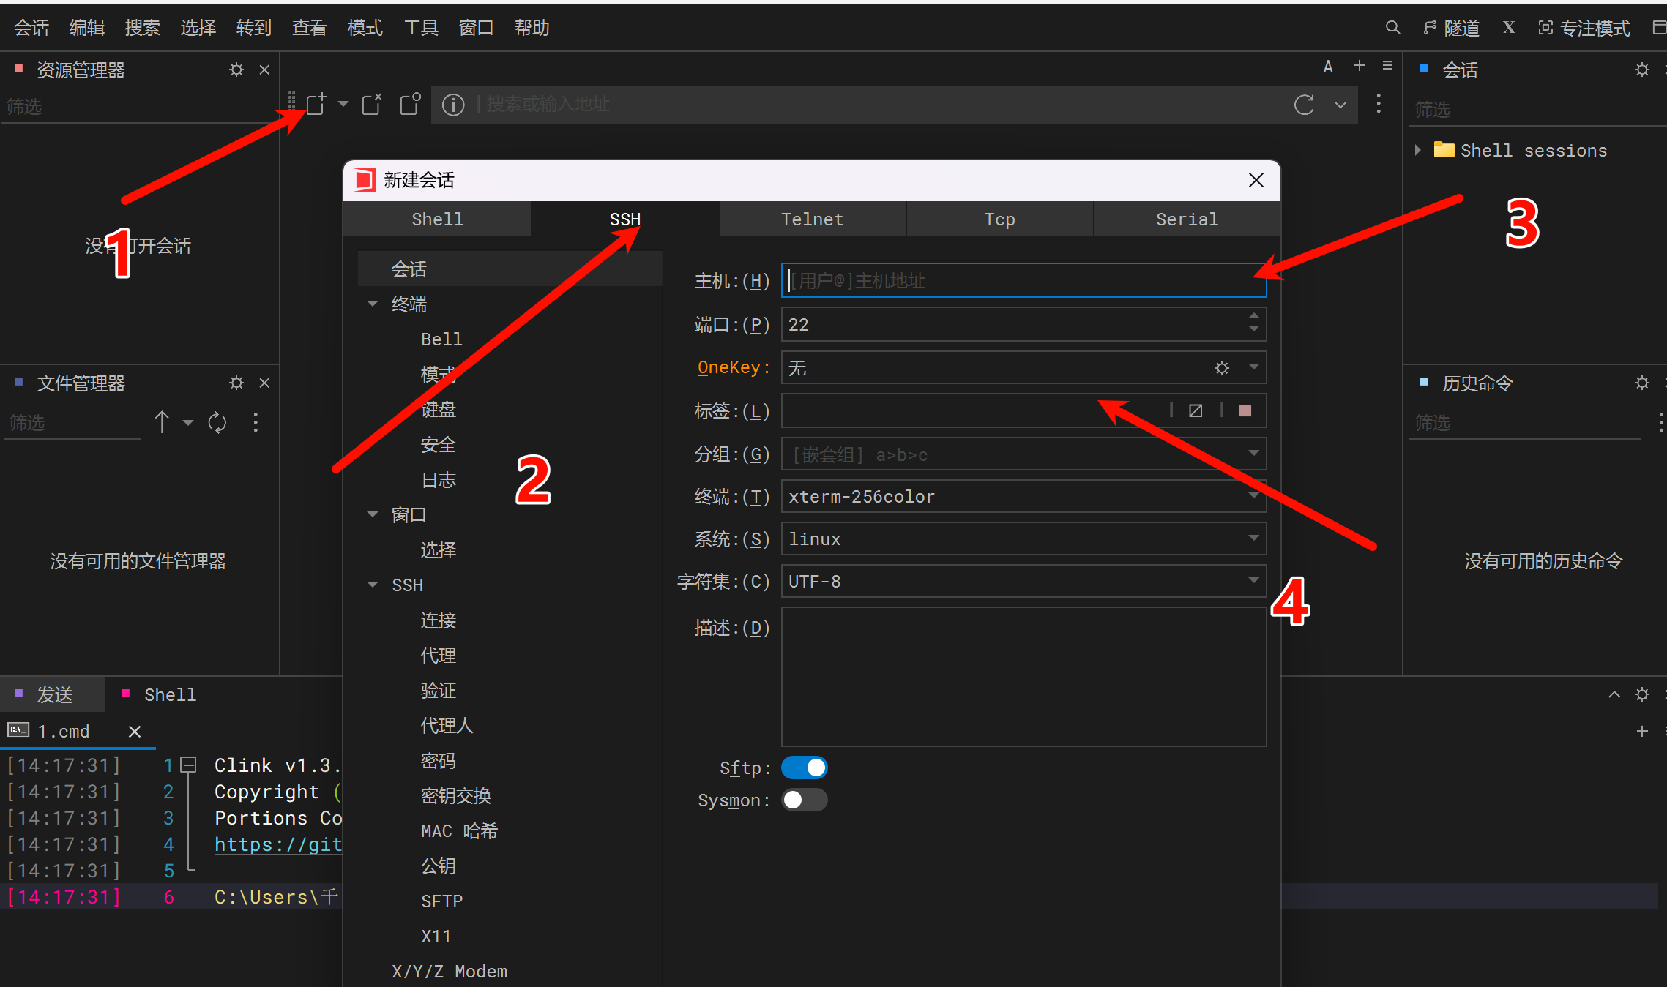Select the Authentication item under SSH

438,690
